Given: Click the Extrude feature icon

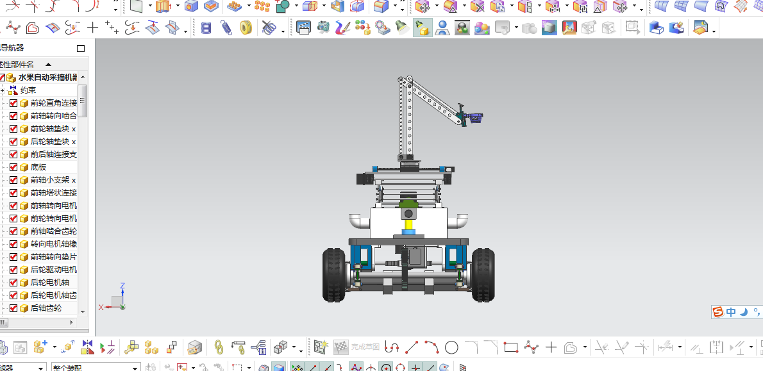Looking at the screenshot, I should [163, 6].
